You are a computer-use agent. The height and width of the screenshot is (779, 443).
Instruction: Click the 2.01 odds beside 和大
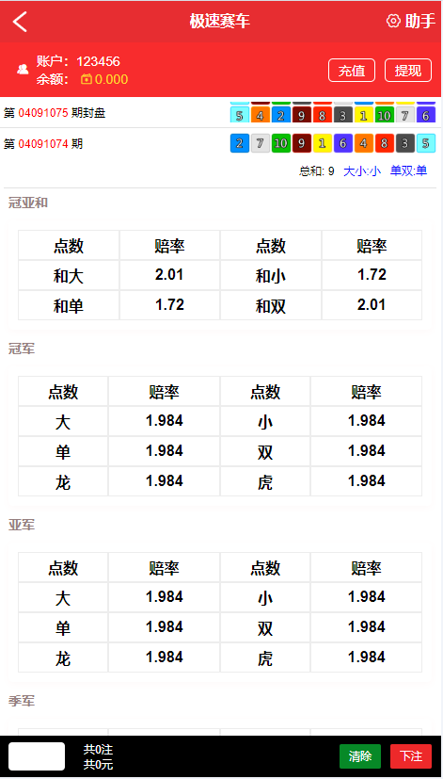pyautogui.click(x=169, y=275)
